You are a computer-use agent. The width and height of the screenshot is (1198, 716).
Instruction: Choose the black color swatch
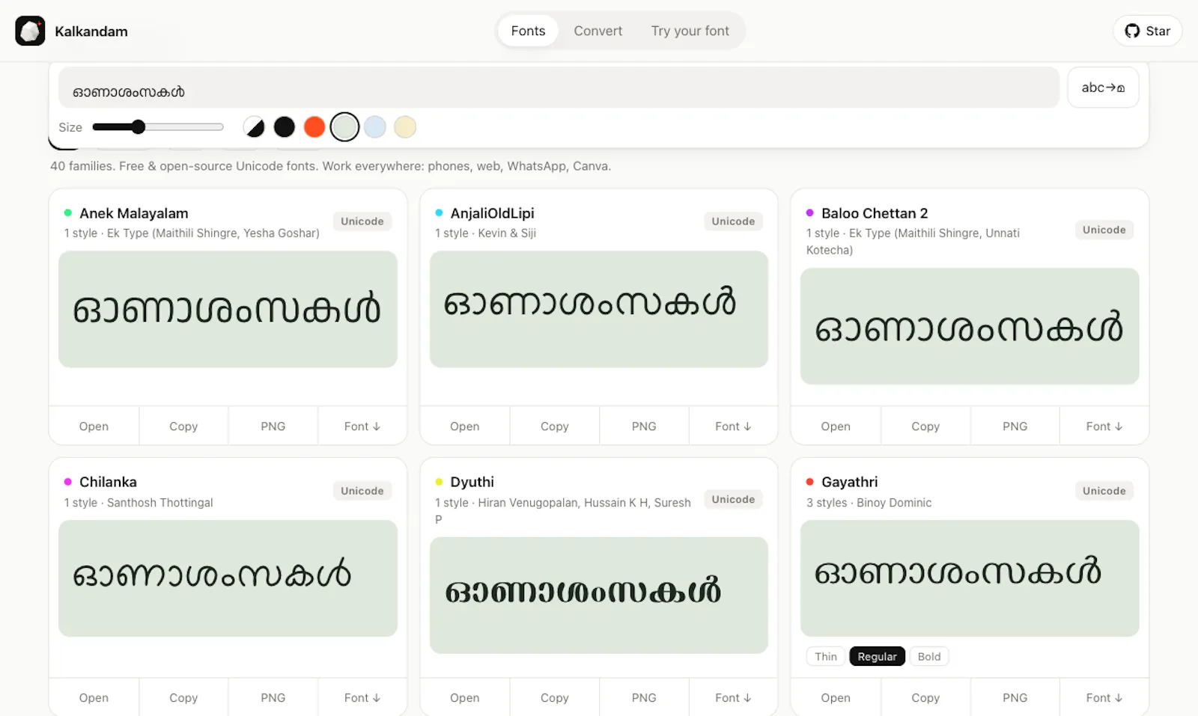[285, 127]
